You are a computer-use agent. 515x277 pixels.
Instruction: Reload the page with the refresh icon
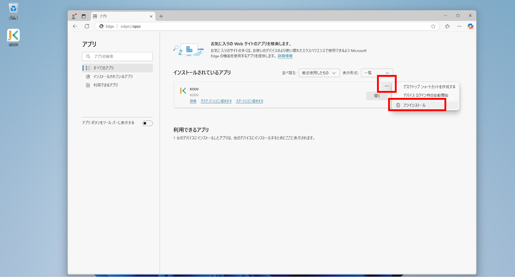[87, 26]
